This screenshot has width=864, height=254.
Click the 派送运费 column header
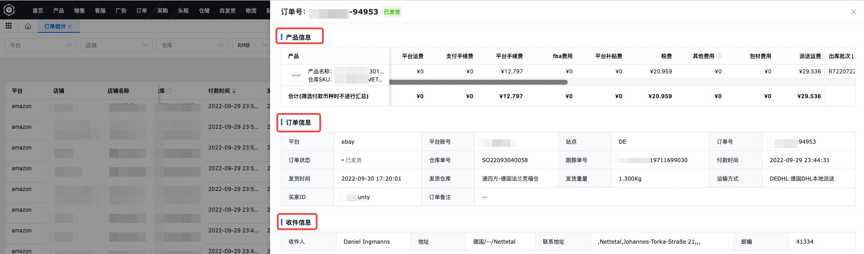click(810, 56)
